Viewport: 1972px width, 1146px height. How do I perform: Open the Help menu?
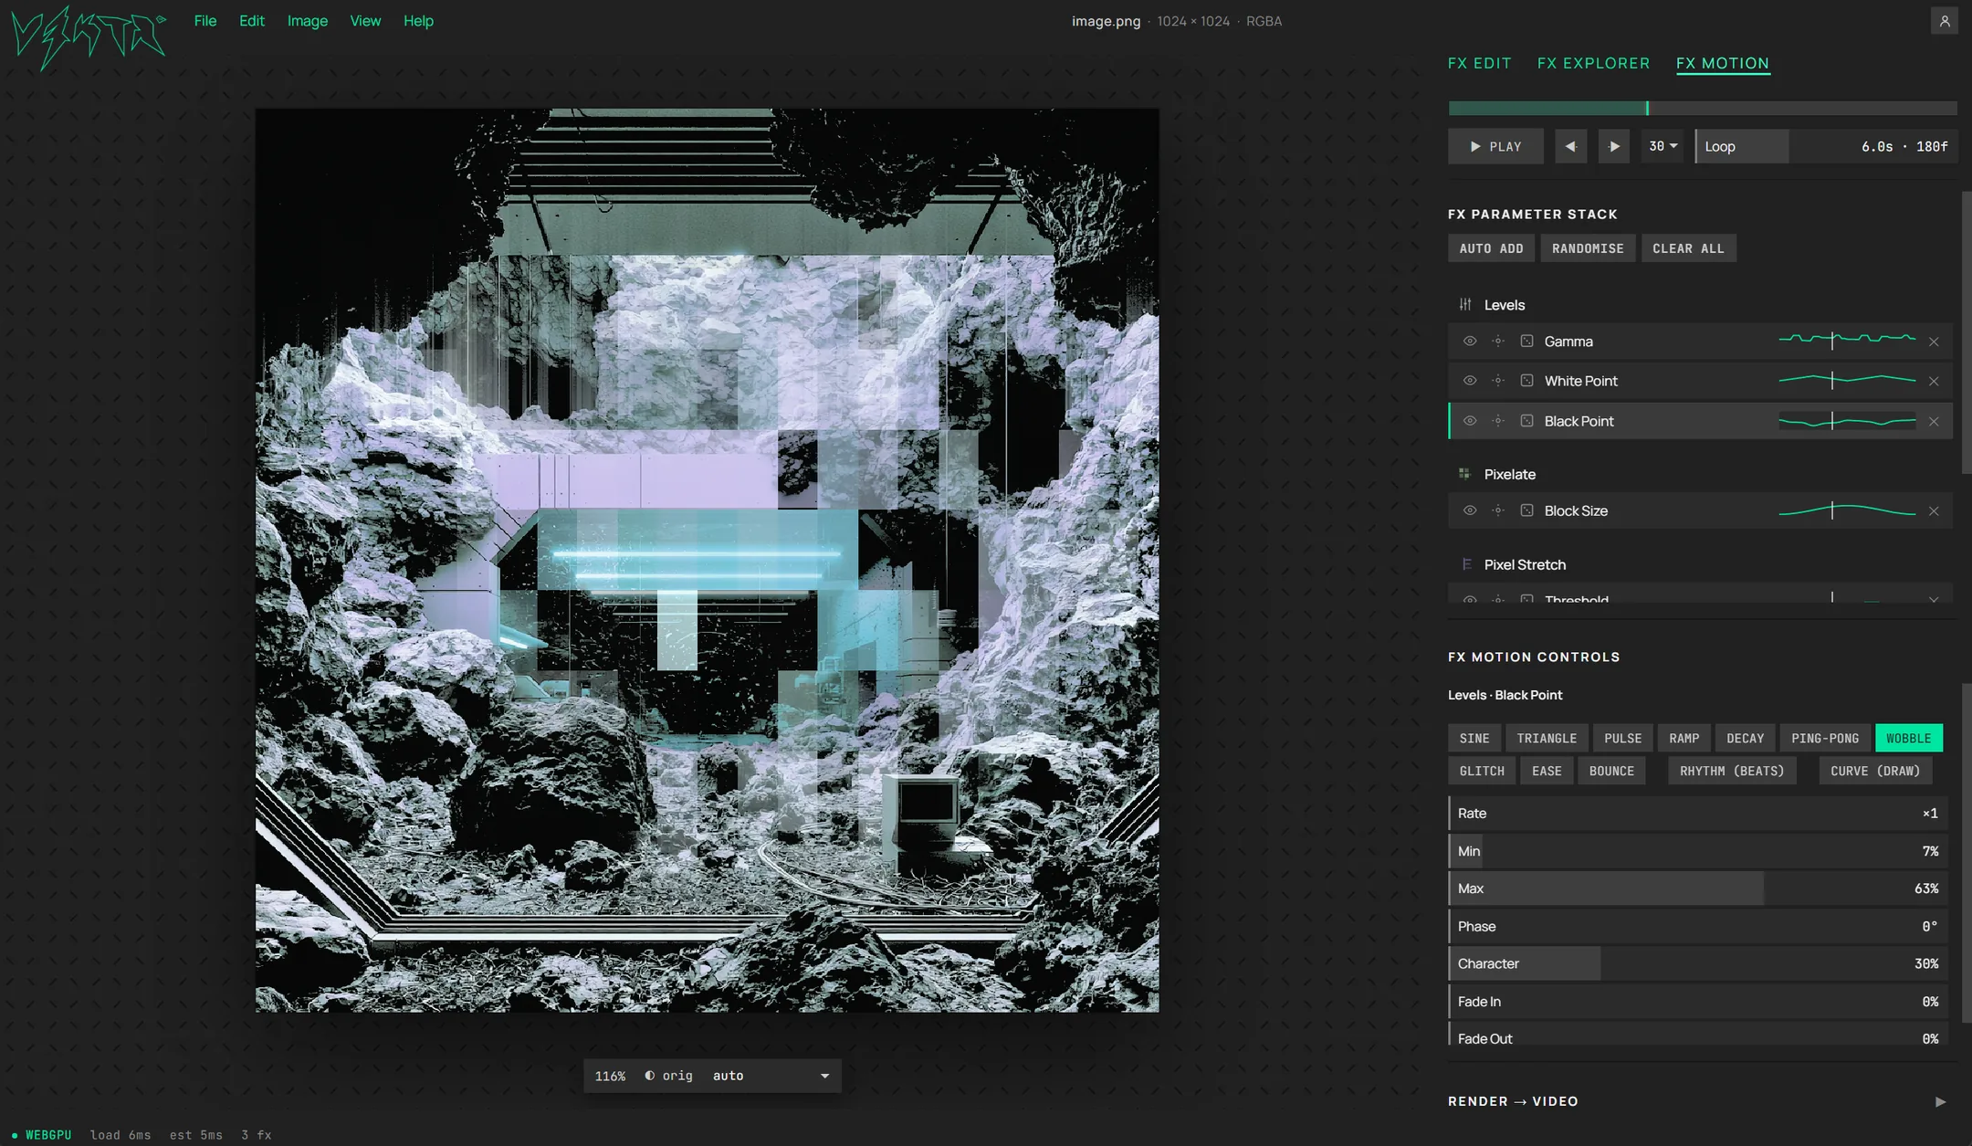pos(419,21)
